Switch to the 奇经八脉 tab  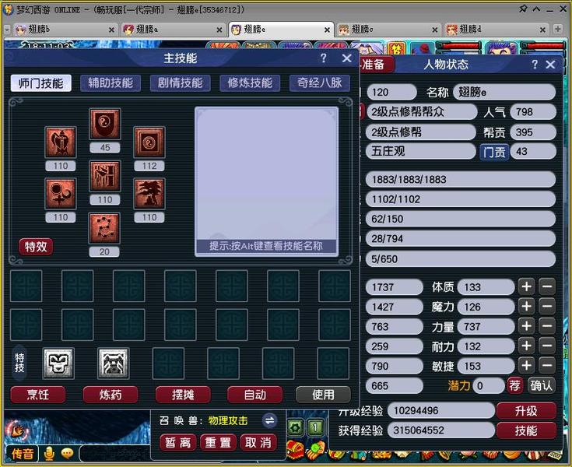320,83
